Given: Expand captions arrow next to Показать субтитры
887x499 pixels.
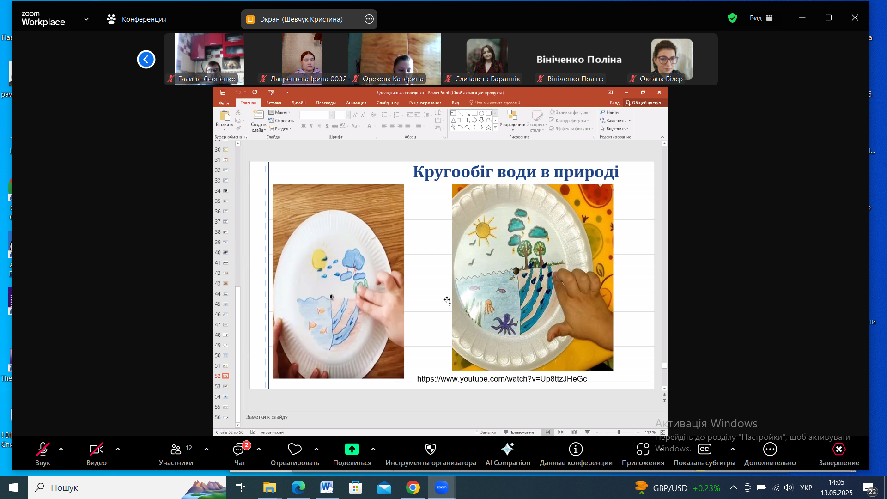Looking at the screenshot, I should 733,449.
